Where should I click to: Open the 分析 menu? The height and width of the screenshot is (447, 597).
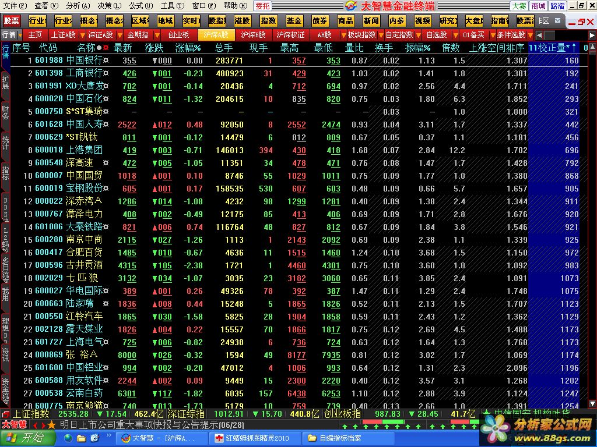78,6
